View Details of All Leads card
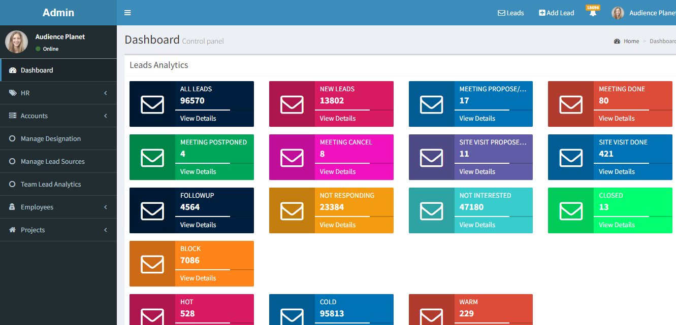 pyautogui.click(x=198, y=118)
